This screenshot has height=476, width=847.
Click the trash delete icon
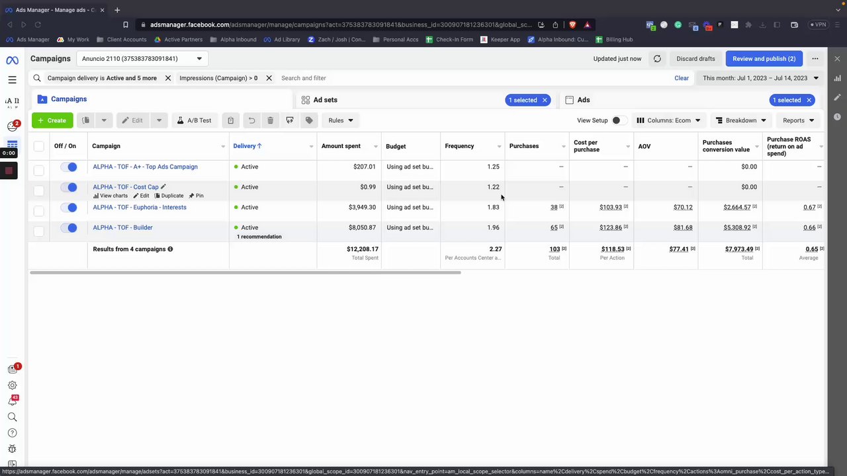pyautogui.click(x=270, y=120)
